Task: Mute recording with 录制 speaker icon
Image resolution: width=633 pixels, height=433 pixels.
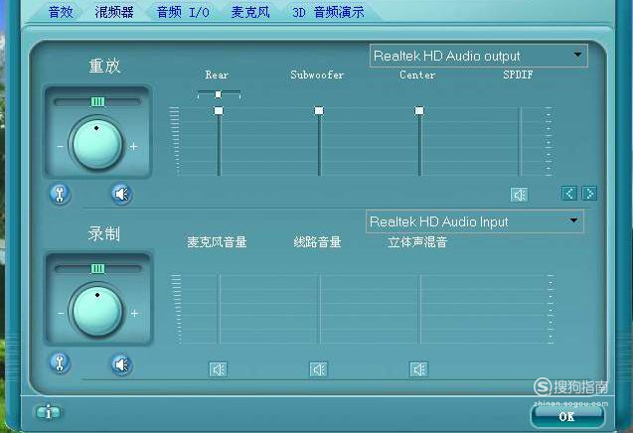Action: 121,364
